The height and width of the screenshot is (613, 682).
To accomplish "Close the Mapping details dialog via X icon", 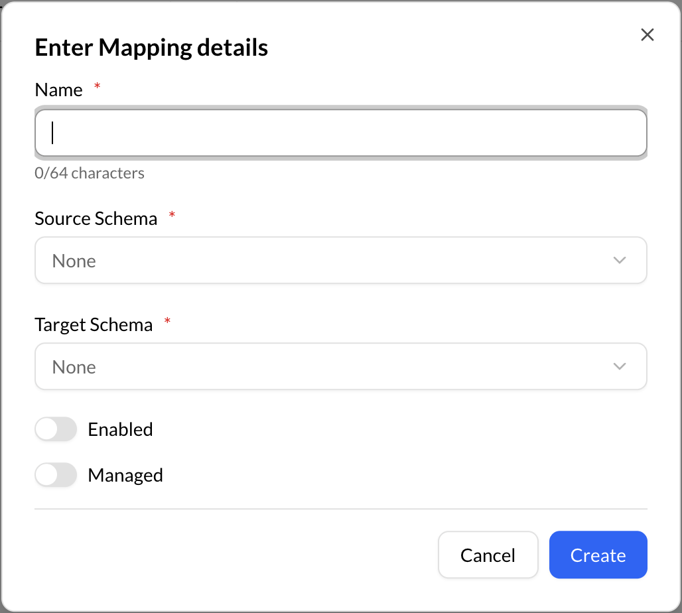I will point(647,34).
